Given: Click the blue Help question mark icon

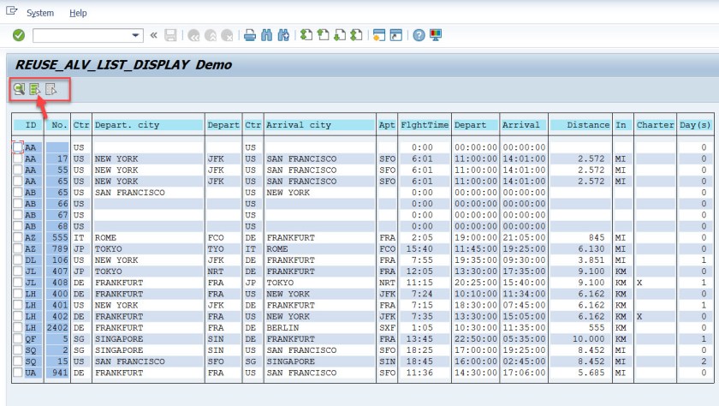Looking at the screenshot, I should point(419,35).
